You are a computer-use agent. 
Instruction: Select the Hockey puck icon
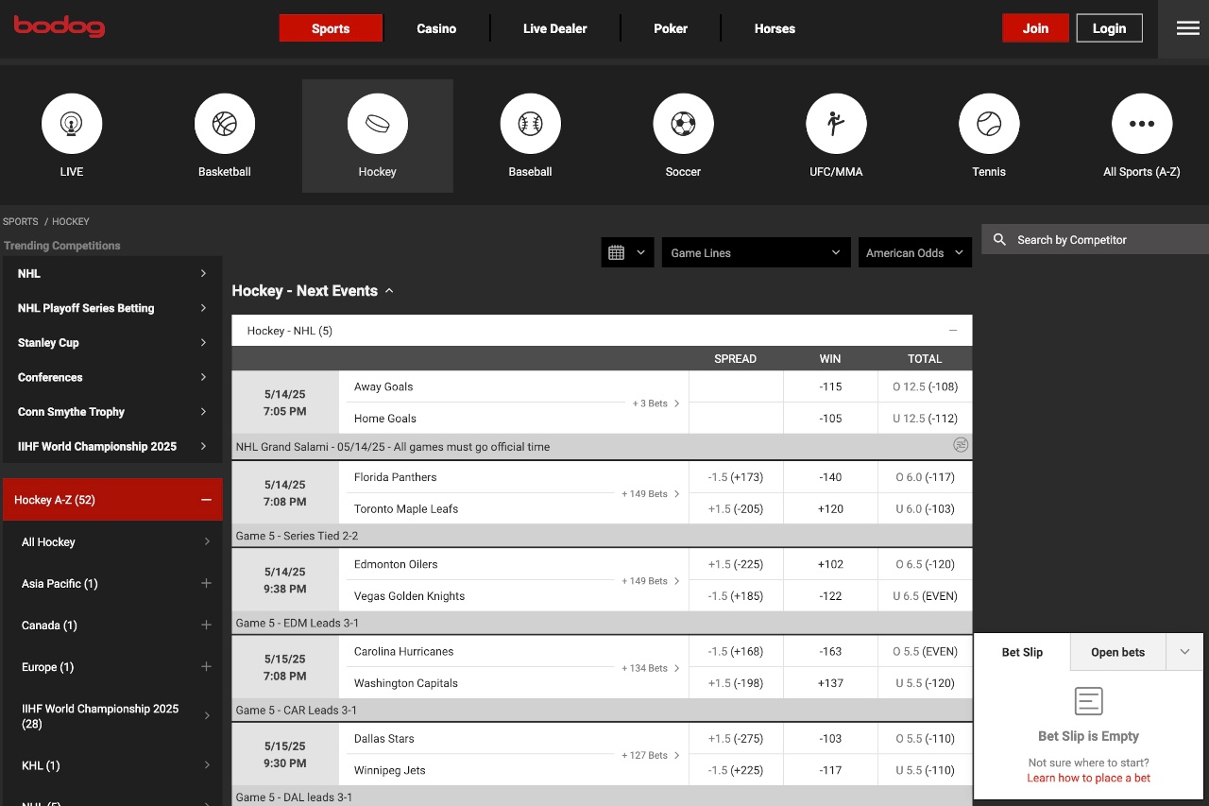[x=378, y=123]
